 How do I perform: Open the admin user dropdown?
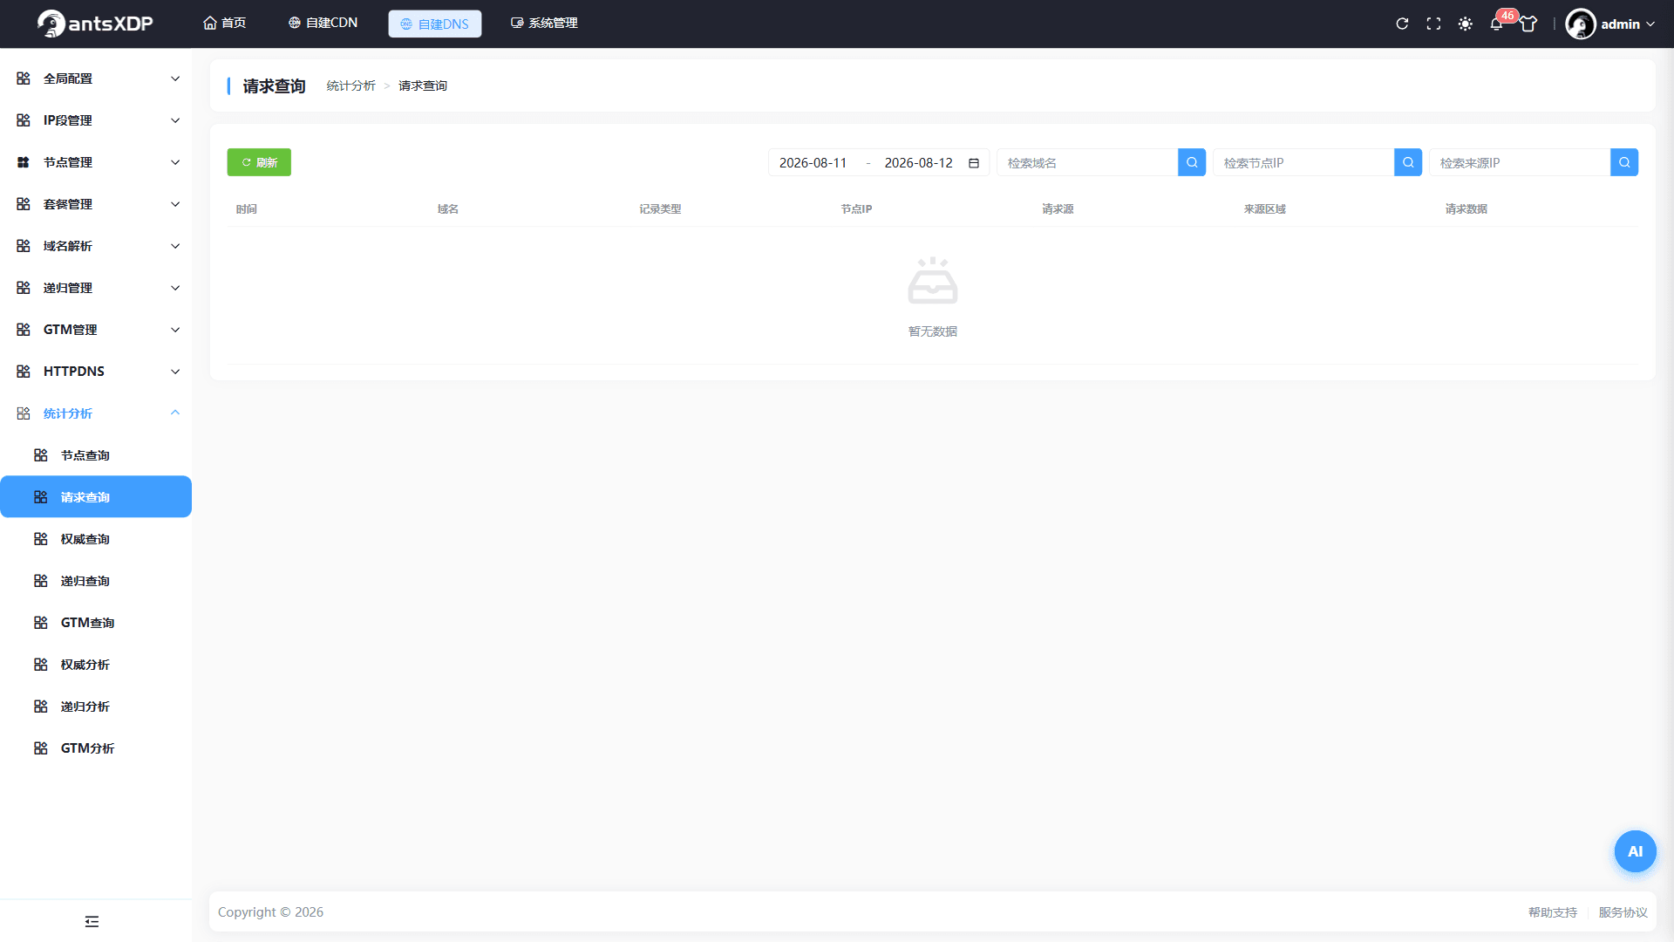pyautogui.click(x=1627, y=24)
